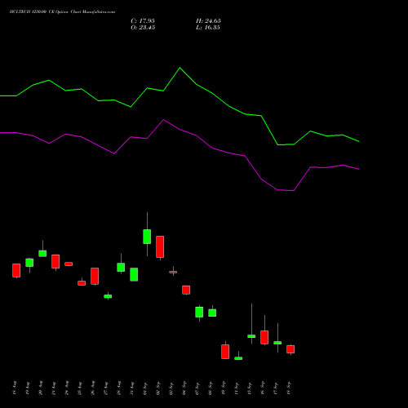Click the peak of the green indicator line

[180, 68]
